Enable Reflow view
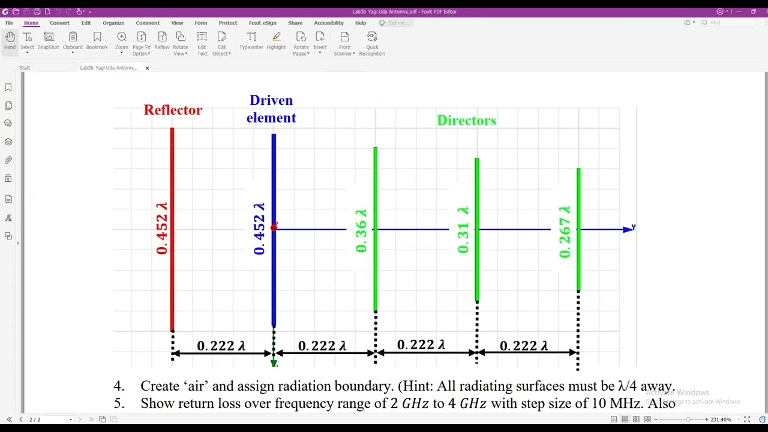Viewport: 768px width, 432px height. tap(162, 41)
